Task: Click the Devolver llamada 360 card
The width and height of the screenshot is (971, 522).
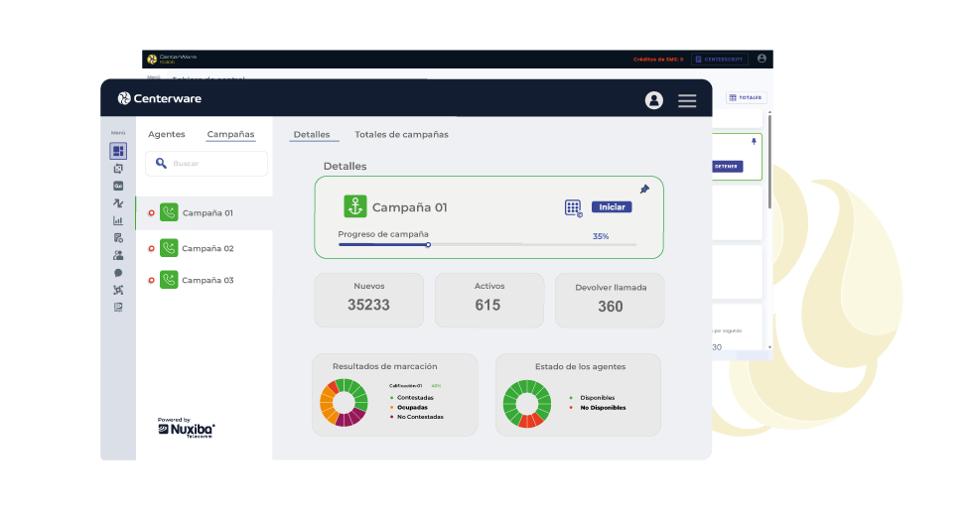Action: [610, 301]
